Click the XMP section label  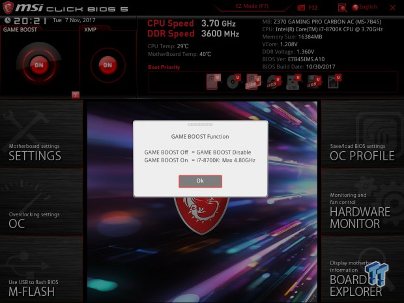pos(90,29)
